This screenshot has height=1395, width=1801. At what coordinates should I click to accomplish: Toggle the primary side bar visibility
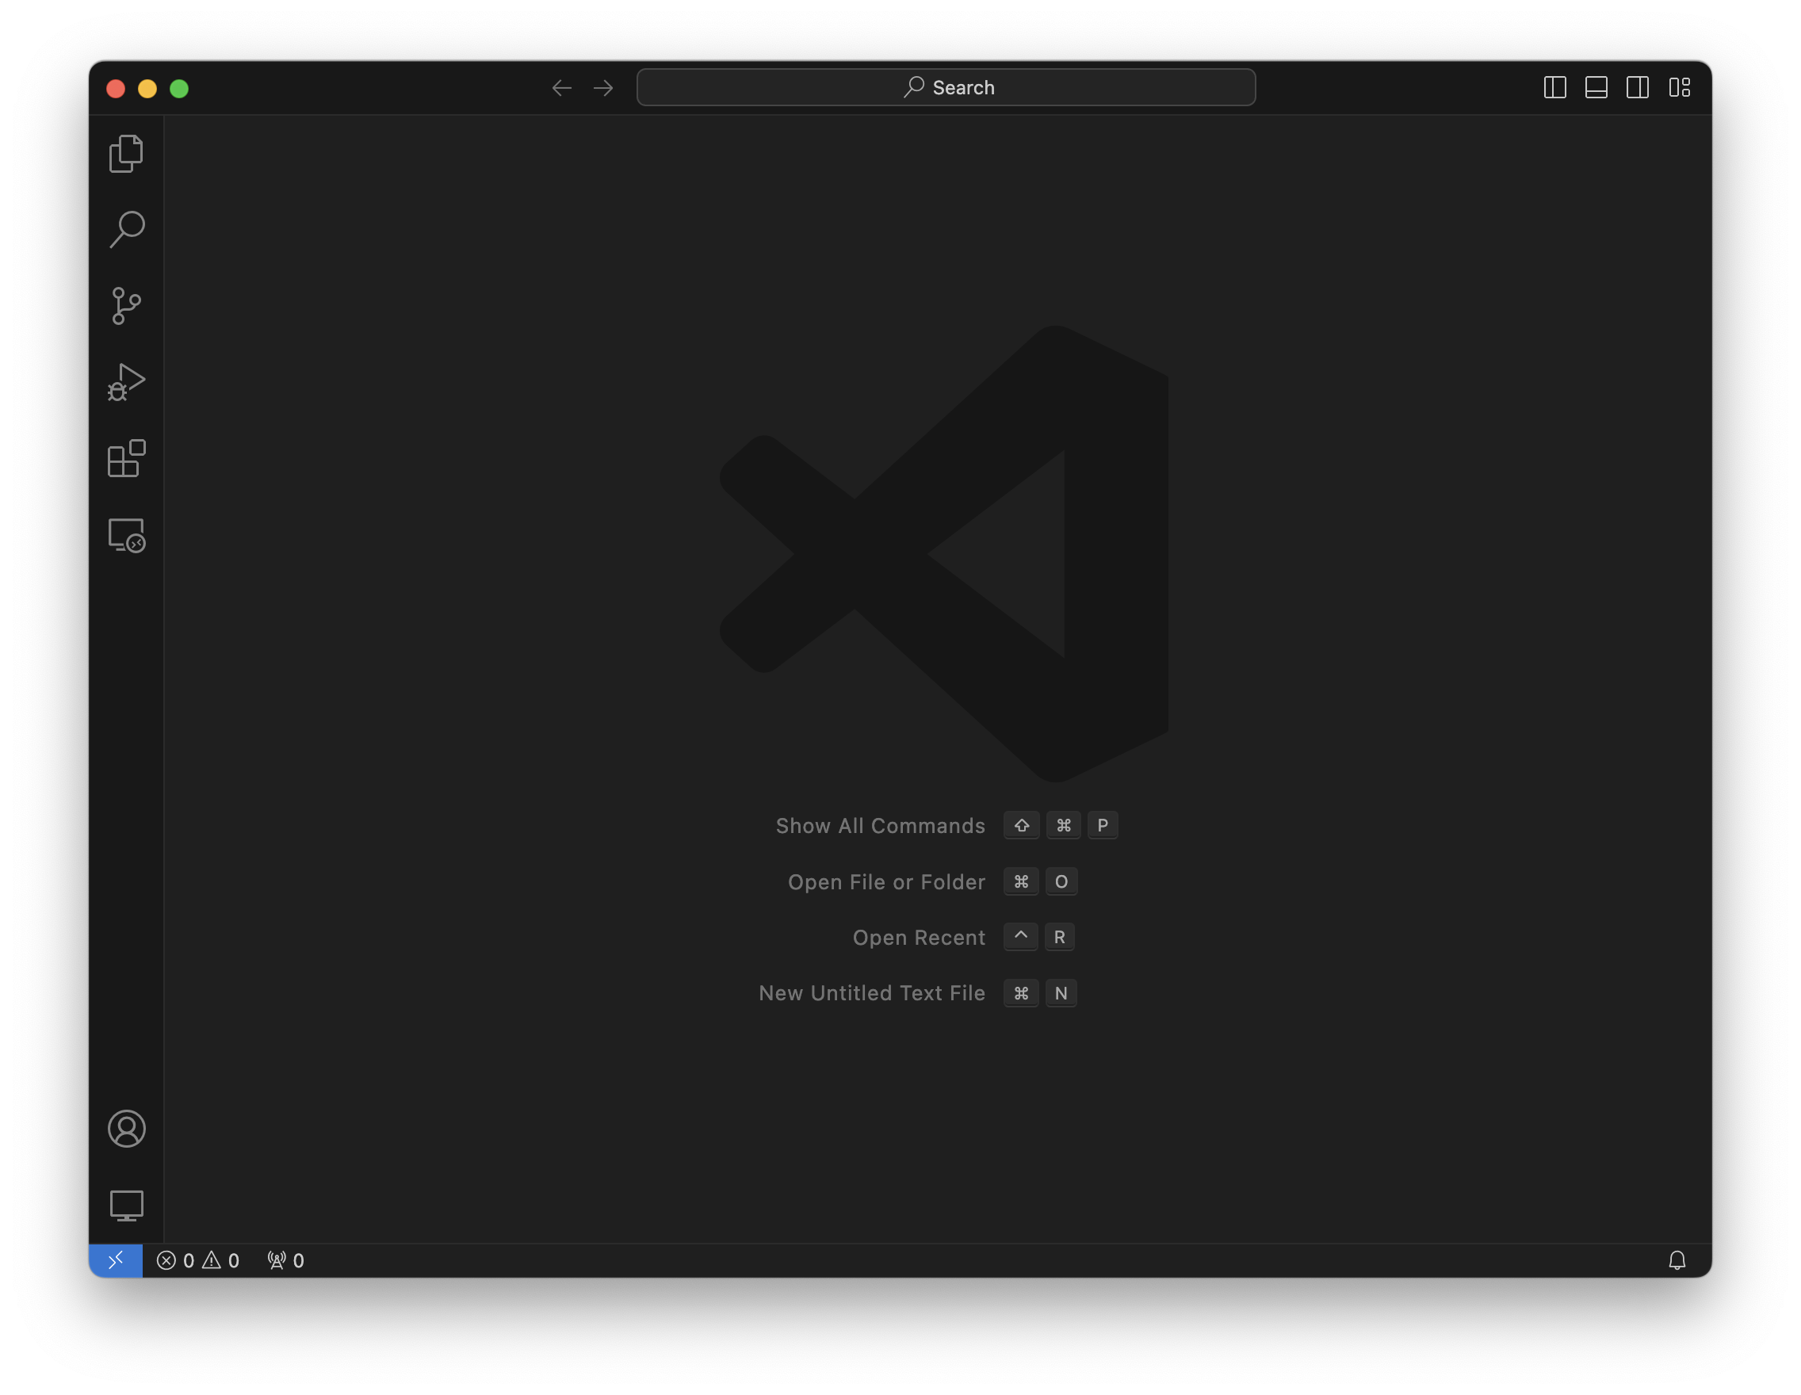pyautogui.click(x=1555, y=86)
